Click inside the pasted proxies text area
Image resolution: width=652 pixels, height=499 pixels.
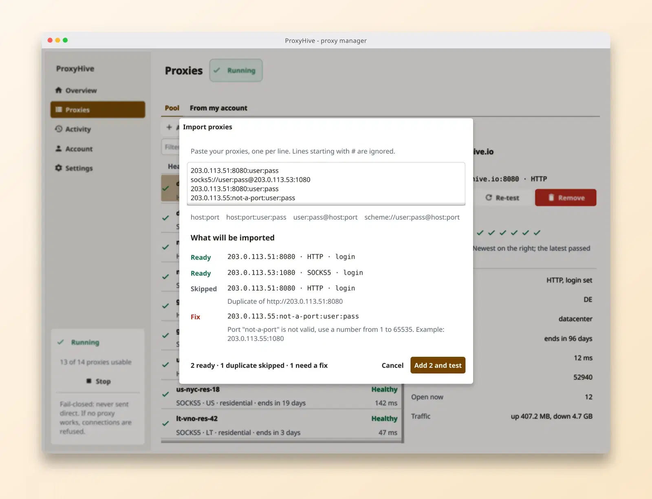326,184
